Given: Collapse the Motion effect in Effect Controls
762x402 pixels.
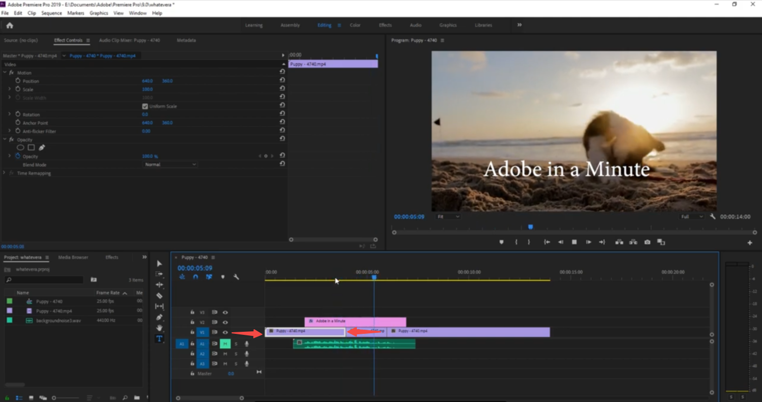Looking at the screenshot, I should [4, 72].
